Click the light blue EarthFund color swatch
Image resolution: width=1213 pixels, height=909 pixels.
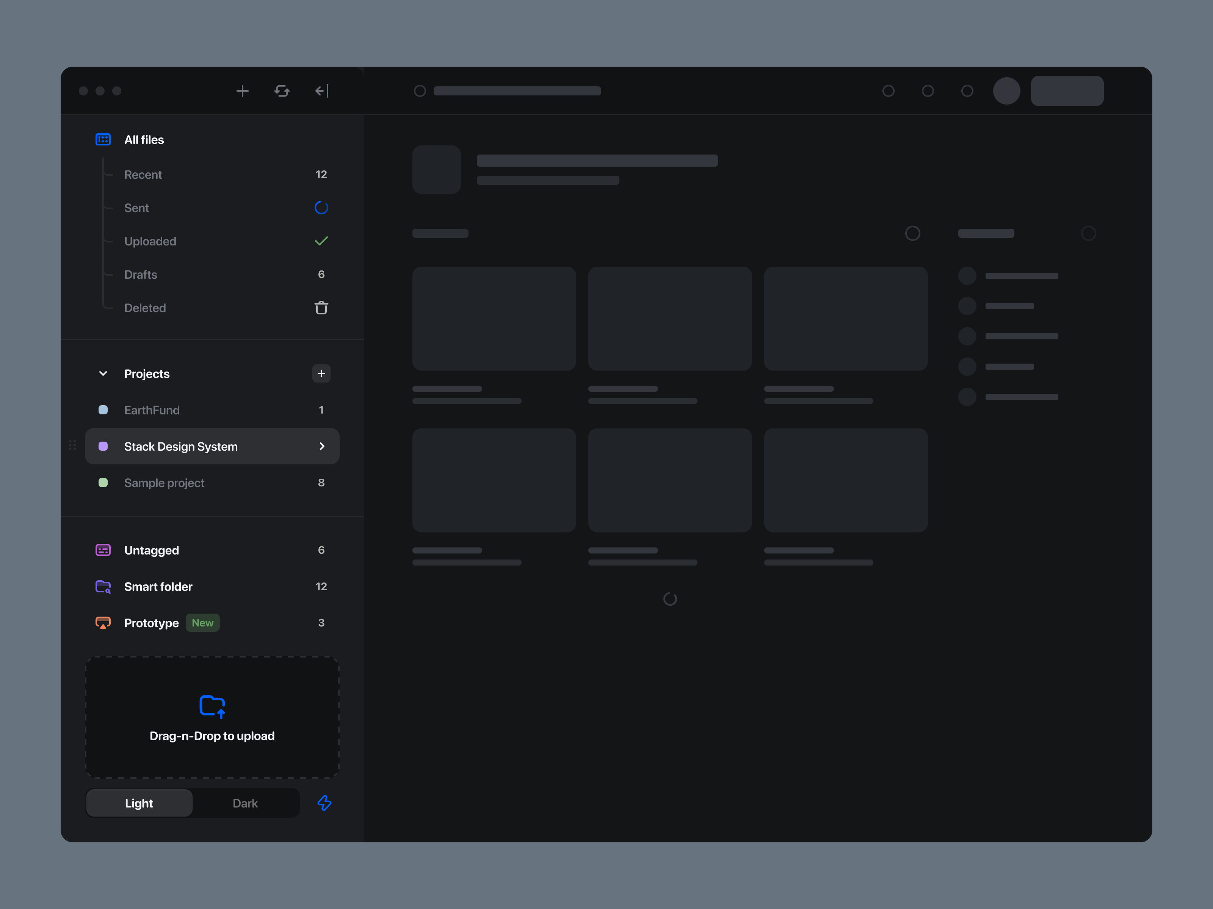[x=103, y=410]
